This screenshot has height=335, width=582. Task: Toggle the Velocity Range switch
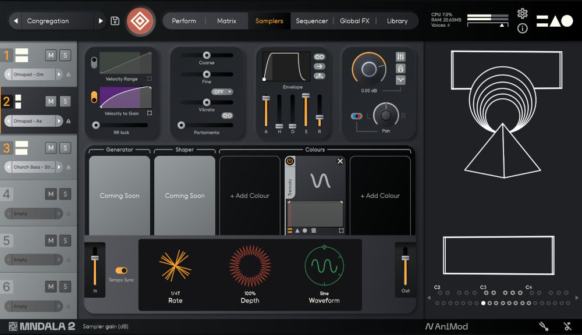coord(94,63)
